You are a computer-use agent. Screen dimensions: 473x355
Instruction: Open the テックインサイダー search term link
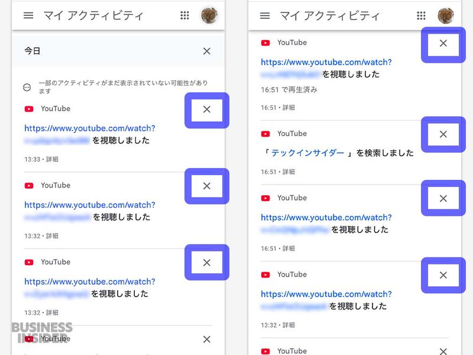coord(307,153)
